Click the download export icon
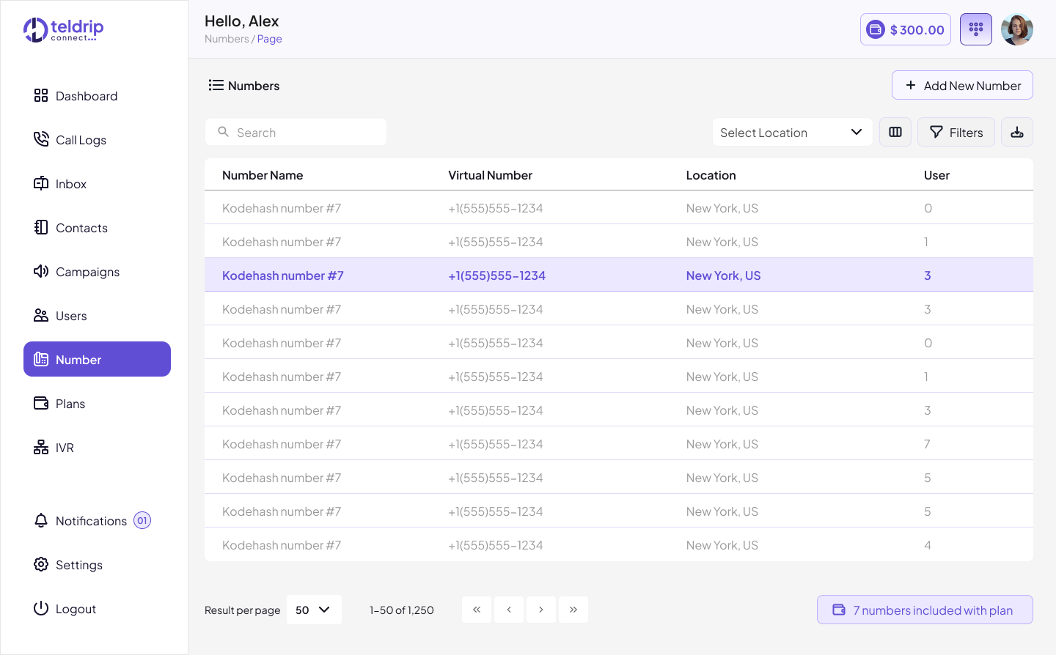This screenshot has width=1056, height=655. tap(1017, 132)
